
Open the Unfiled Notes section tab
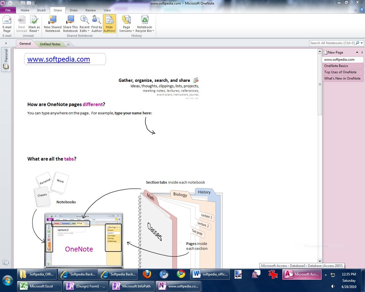tap(50, 44)
